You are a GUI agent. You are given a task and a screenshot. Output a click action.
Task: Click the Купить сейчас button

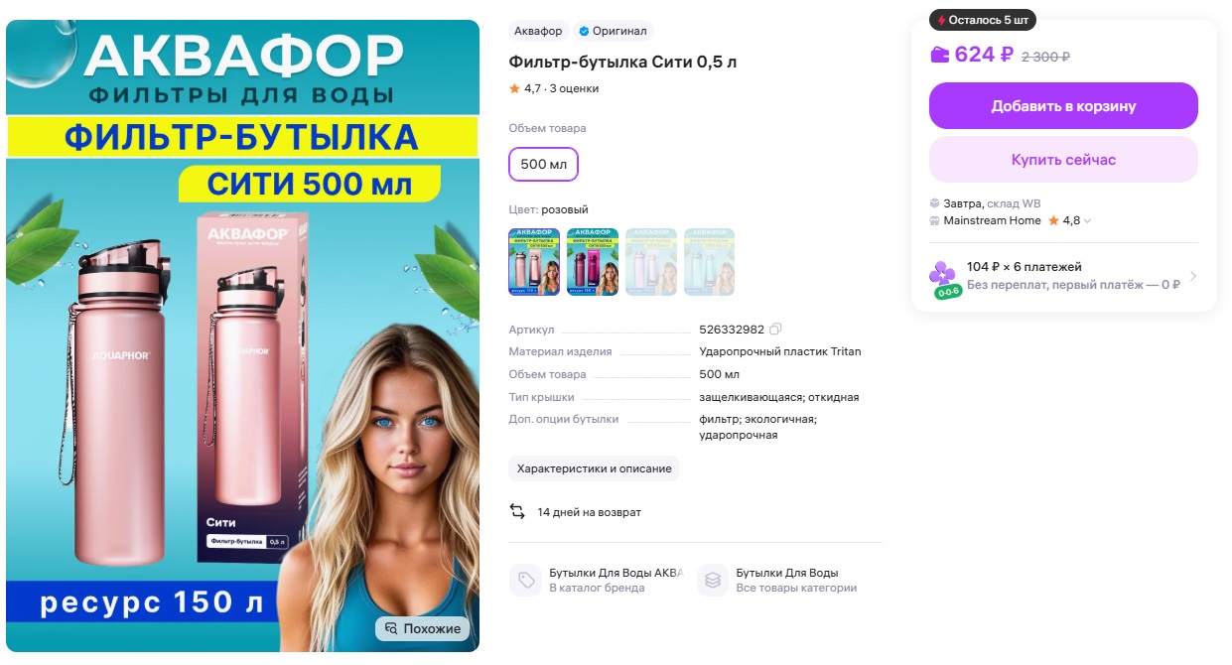[x=1063, y=160]
